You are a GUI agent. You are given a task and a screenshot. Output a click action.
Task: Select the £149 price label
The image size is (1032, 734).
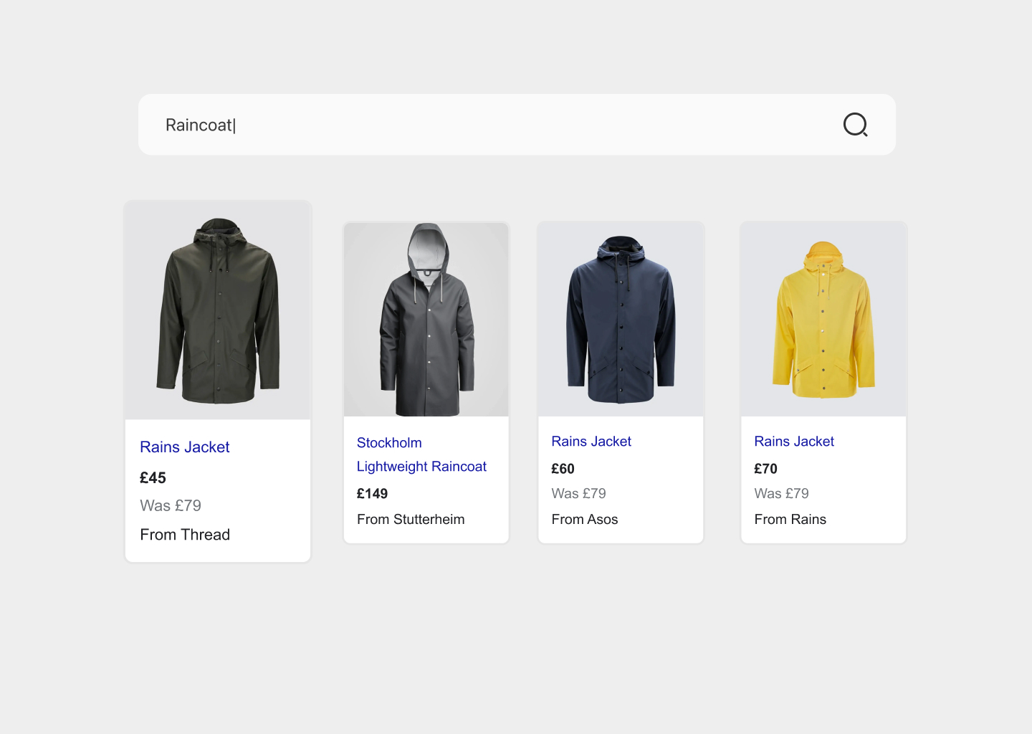tap(372, 494)
